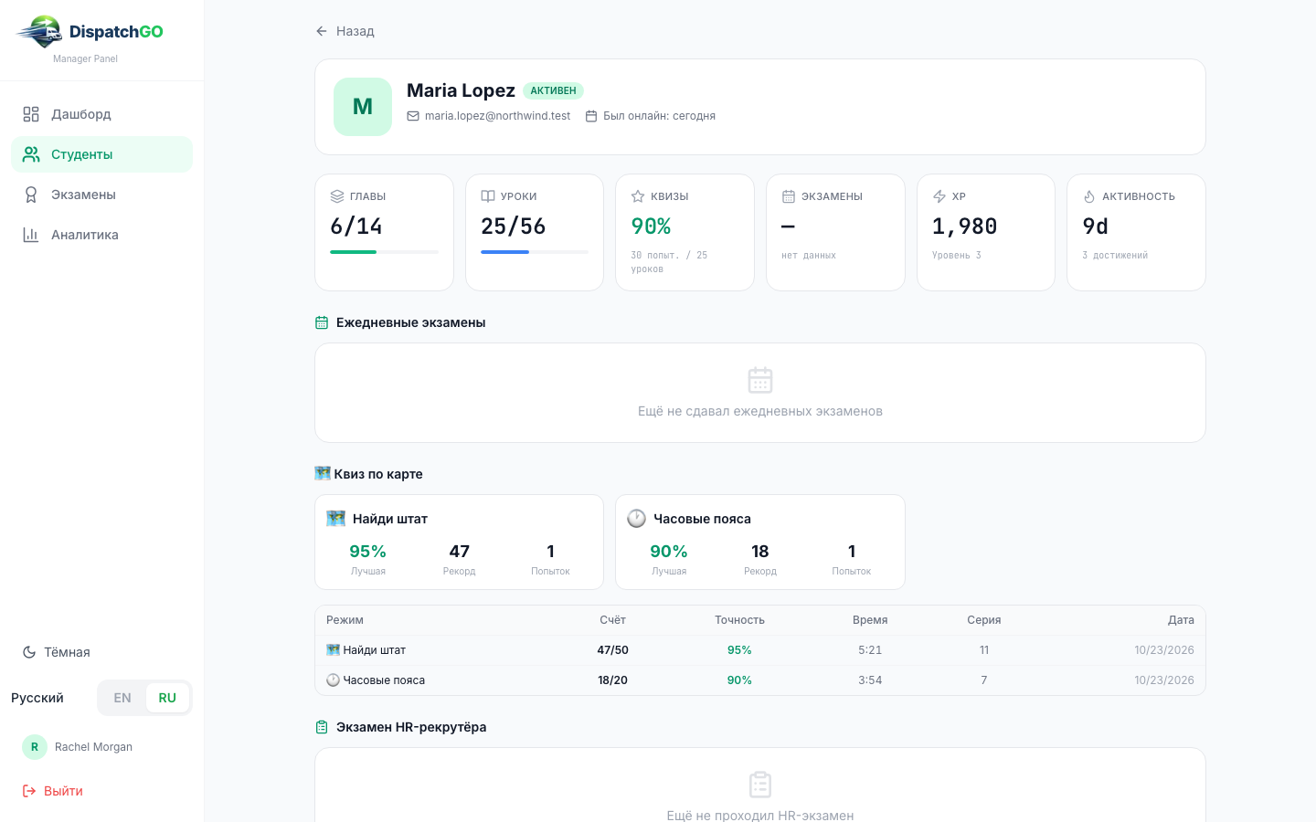Click the Часовые пояса row in the table
Image resolution: width=1316 pixels, height=822 pixels.
760,680
